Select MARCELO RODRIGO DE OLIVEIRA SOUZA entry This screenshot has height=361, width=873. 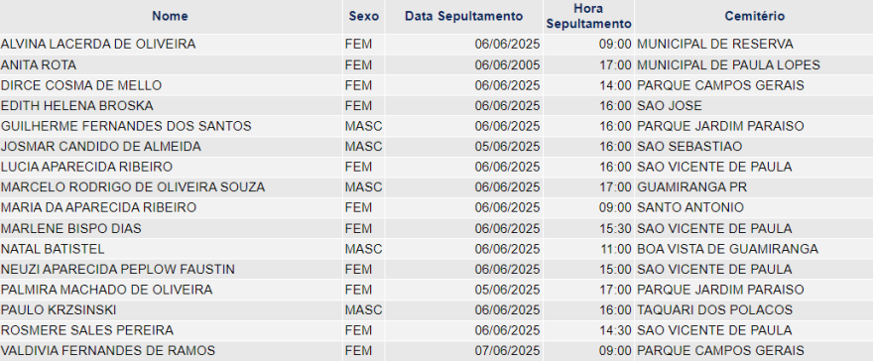(133, 187)
